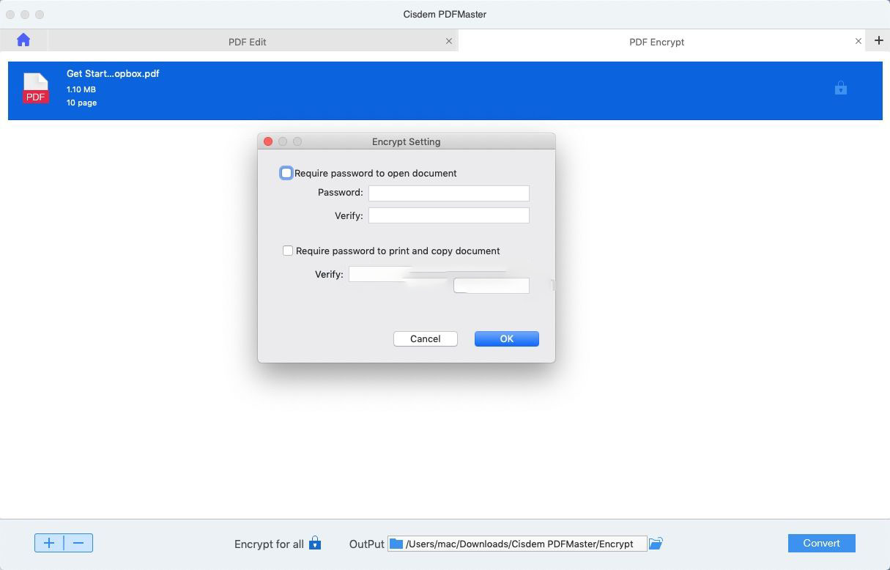Start encryption with Convert button
Screen dimensions: 890x570
coord(821,543)
